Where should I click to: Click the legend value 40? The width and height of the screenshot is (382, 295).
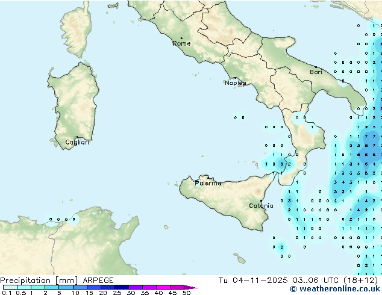(x=159, y=293)
